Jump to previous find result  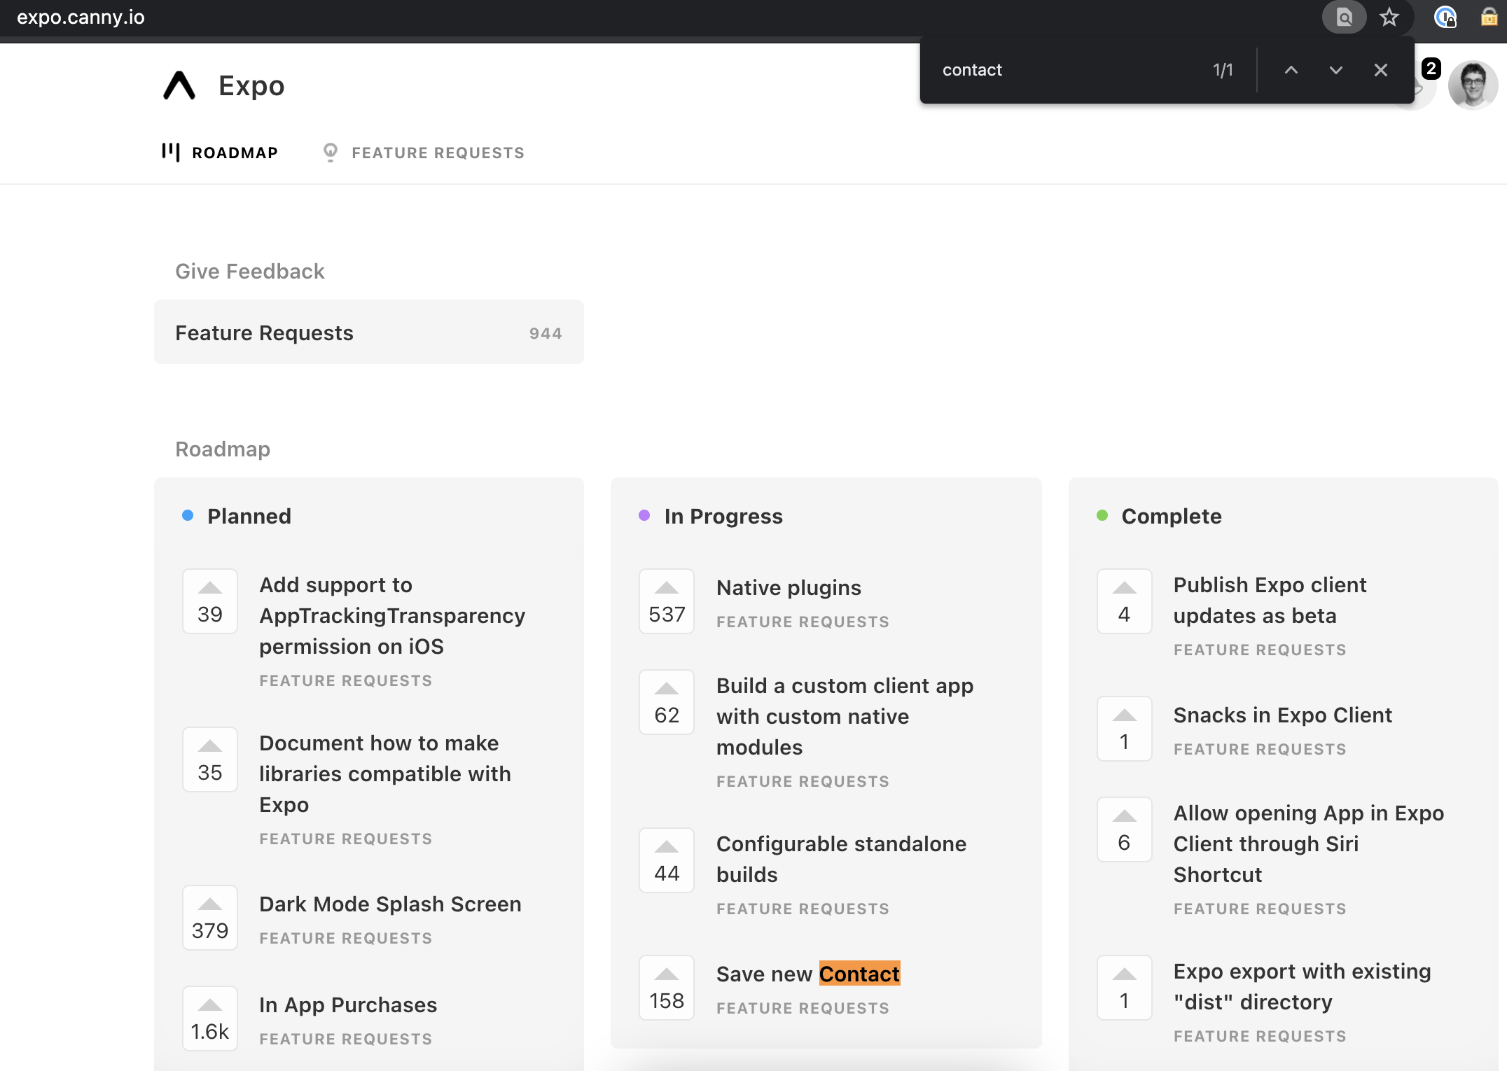coord(1291,70)
